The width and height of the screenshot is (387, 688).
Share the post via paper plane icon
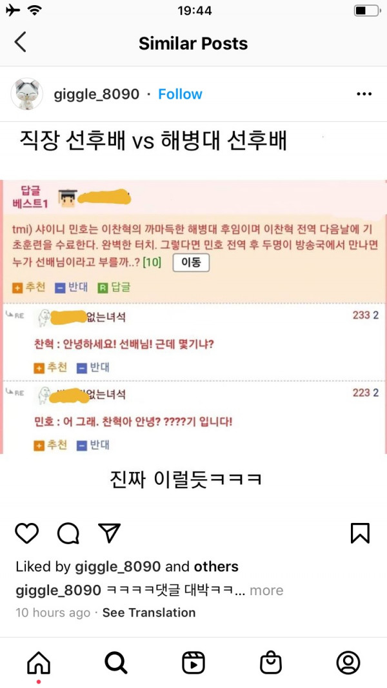click(x=109, y=533)
